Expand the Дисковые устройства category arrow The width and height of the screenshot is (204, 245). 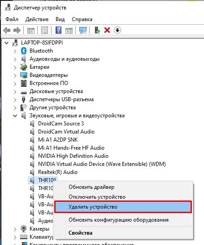click(x=15, y=92)
